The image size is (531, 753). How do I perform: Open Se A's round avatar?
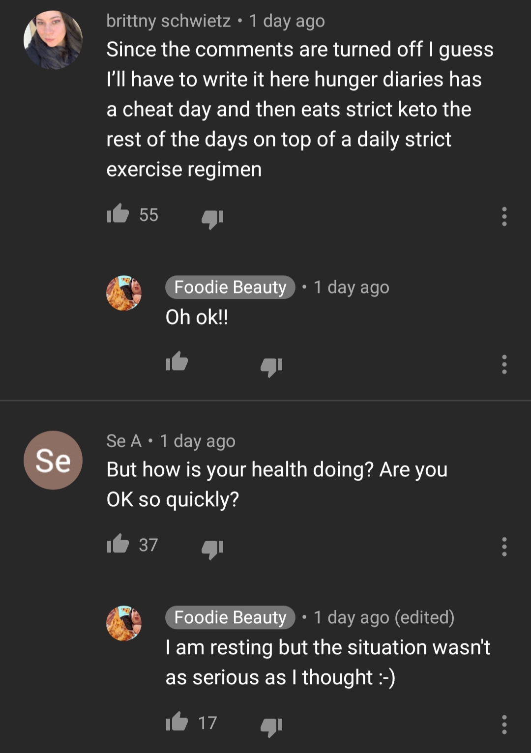53,460
